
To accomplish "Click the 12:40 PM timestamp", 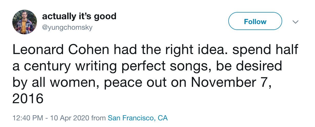I will tap(28, 118).
